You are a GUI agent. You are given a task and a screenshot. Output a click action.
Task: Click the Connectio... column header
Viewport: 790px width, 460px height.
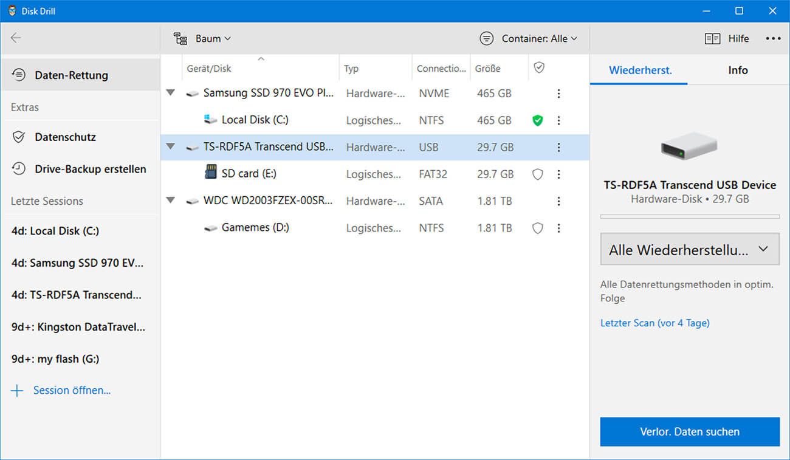[441, 69]
